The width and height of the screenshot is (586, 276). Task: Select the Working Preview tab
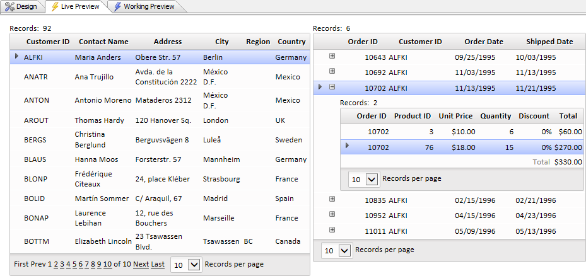pos(144,6)
